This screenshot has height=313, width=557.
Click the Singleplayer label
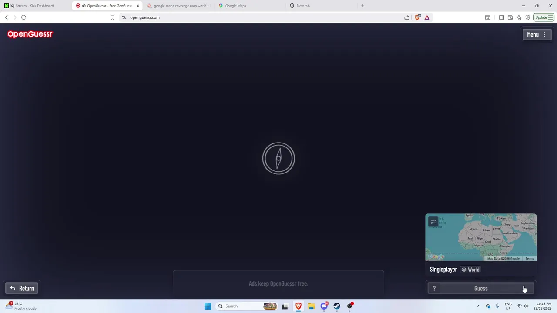click(443, 270)
